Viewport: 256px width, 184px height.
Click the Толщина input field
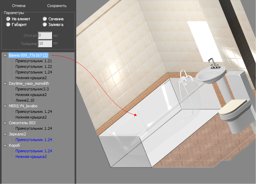point(45,44)
